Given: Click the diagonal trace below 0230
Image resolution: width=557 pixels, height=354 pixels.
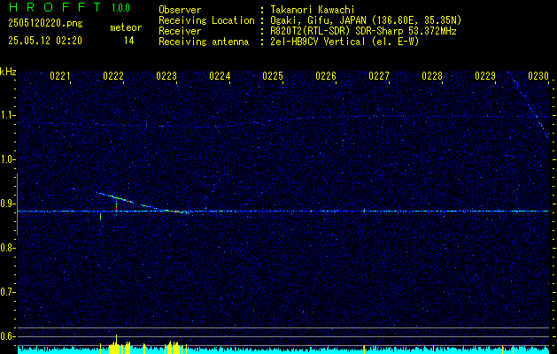Looking at the screenshot, I should (x=530, y=104).
